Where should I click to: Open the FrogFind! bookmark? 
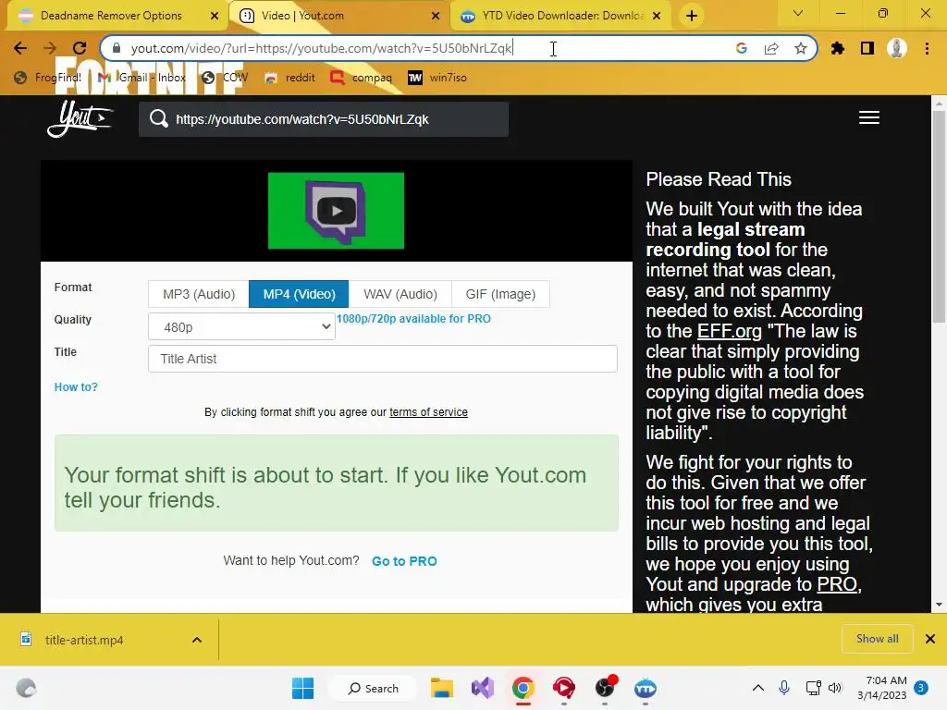(48, 78)
